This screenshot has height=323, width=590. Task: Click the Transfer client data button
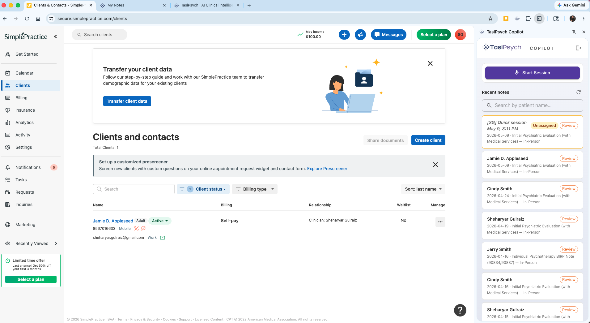click(127, 101)
